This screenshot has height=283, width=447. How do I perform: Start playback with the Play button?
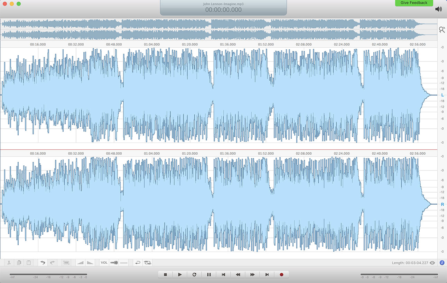180,274
